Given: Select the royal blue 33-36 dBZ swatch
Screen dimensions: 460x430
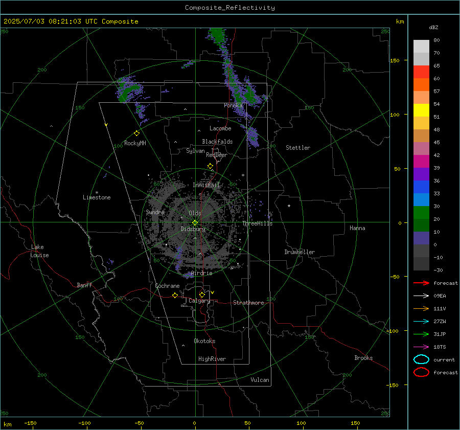Looking at the screenshot, I should coord(421,187).
